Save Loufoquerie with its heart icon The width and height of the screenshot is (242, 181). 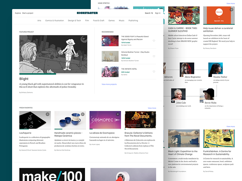pyautogui.click(x=47, y=114)
